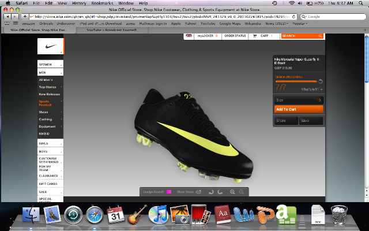Open the CLEARANCE section
The image size is (369, 231).
coord(50,176)
